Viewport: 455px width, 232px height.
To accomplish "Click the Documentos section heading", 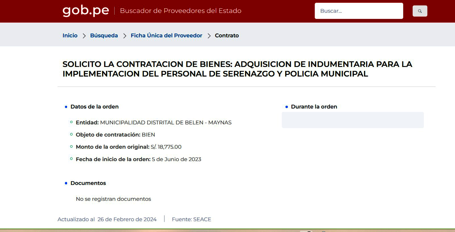I will pos(88,183).
